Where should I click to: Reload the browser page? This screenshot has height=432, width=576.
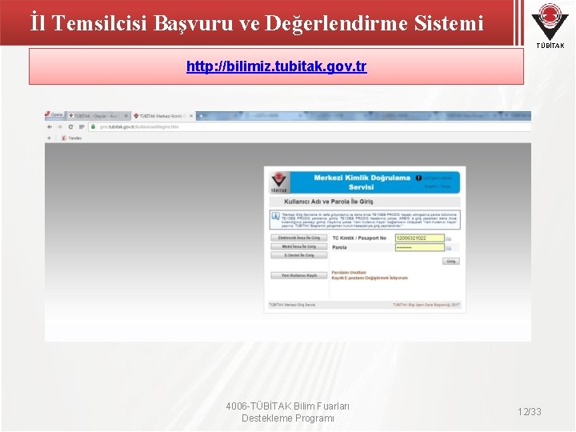(x=70, y=126)
